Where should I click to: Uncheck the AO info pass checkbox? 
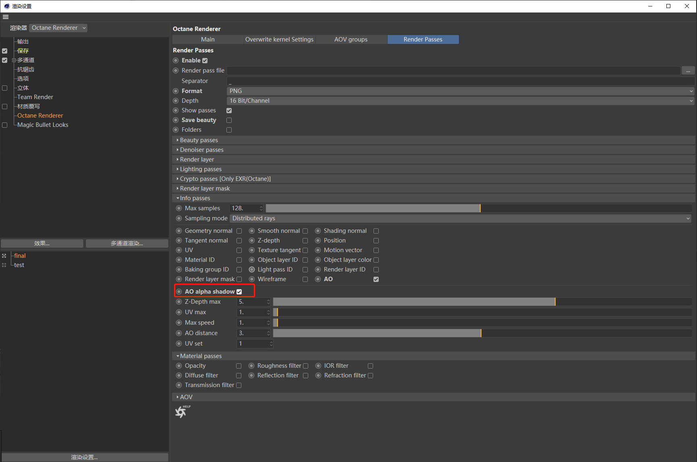click(x=376, y=279)
